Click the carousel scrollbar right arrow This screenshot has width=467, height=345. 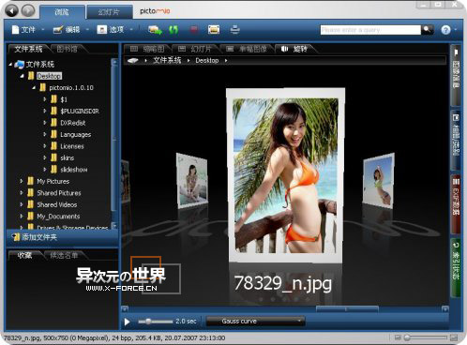(x=444, y=309)
